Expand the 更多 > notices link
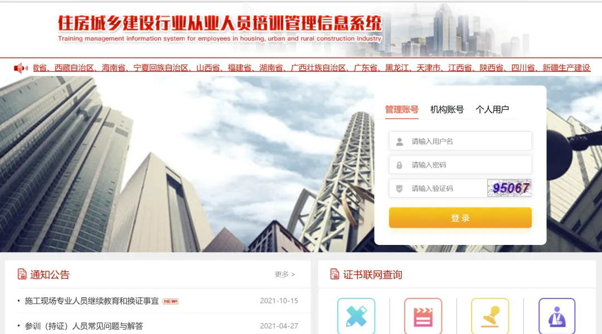Image resolution: width=602 pixels, height=334 pixels. coord(285,274)
